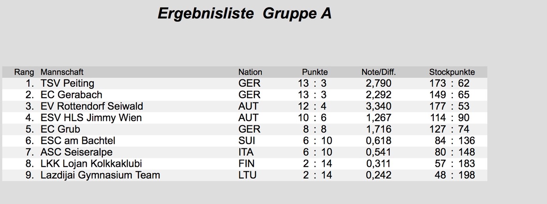The height and width of the screenshot is (204, 547).
Task: Click the ESC am Bachtel team name
Action: [78, 141]
